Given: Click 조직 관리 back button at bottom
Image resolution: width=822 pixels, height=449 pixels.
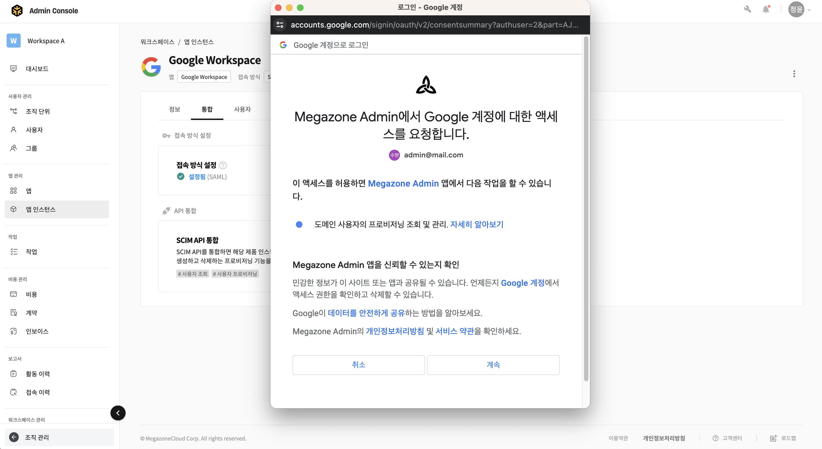Looking at the screenshot, I should 37,437.
